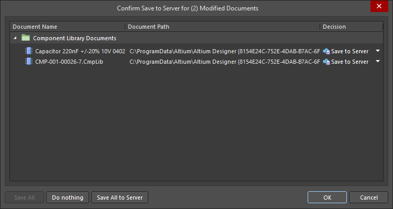Open decision dropdown for Capacitor 220nF row

click(x=378, y=51)
